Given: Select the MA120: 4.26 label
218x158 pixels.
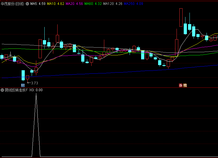Looking at the screenshot, I should (x=113, y=4).
